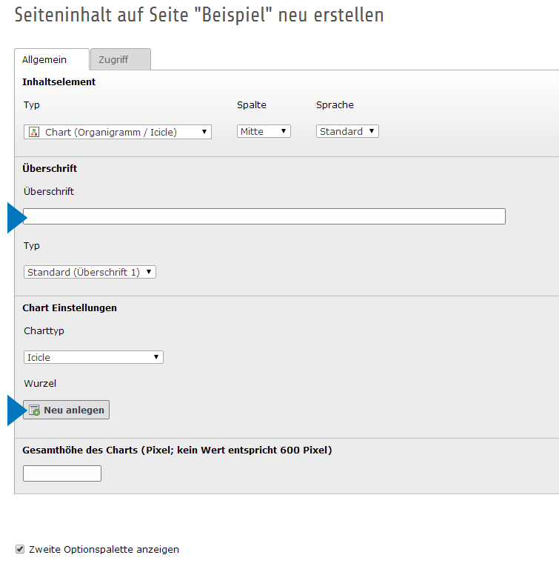Image resolution: width=559 pixels, height=572 pixels.
Task: Click the blue arrow beside Neu anlegen
Action: [x=16, y=410]
